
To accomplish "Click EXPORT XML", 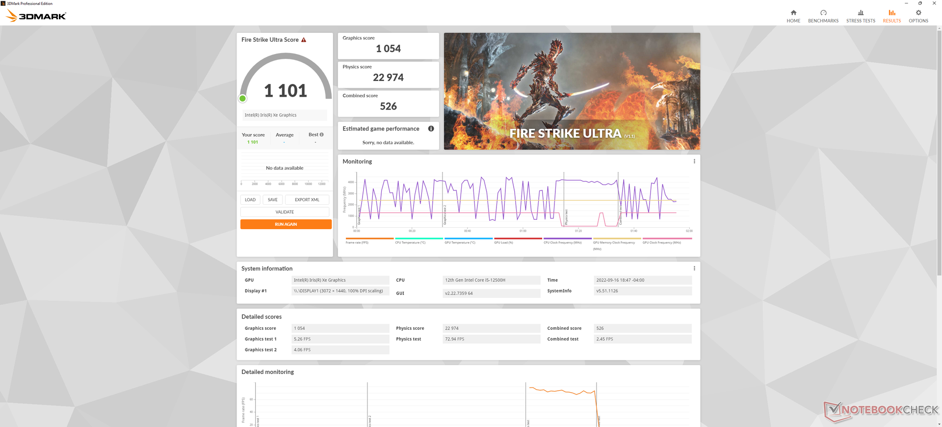I will click(x=307, y=200).
